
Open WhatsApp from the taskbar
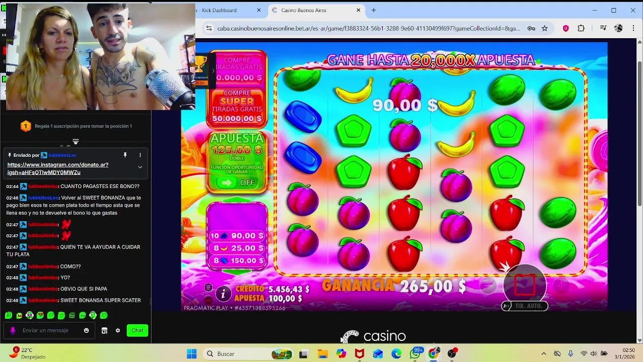415,354
